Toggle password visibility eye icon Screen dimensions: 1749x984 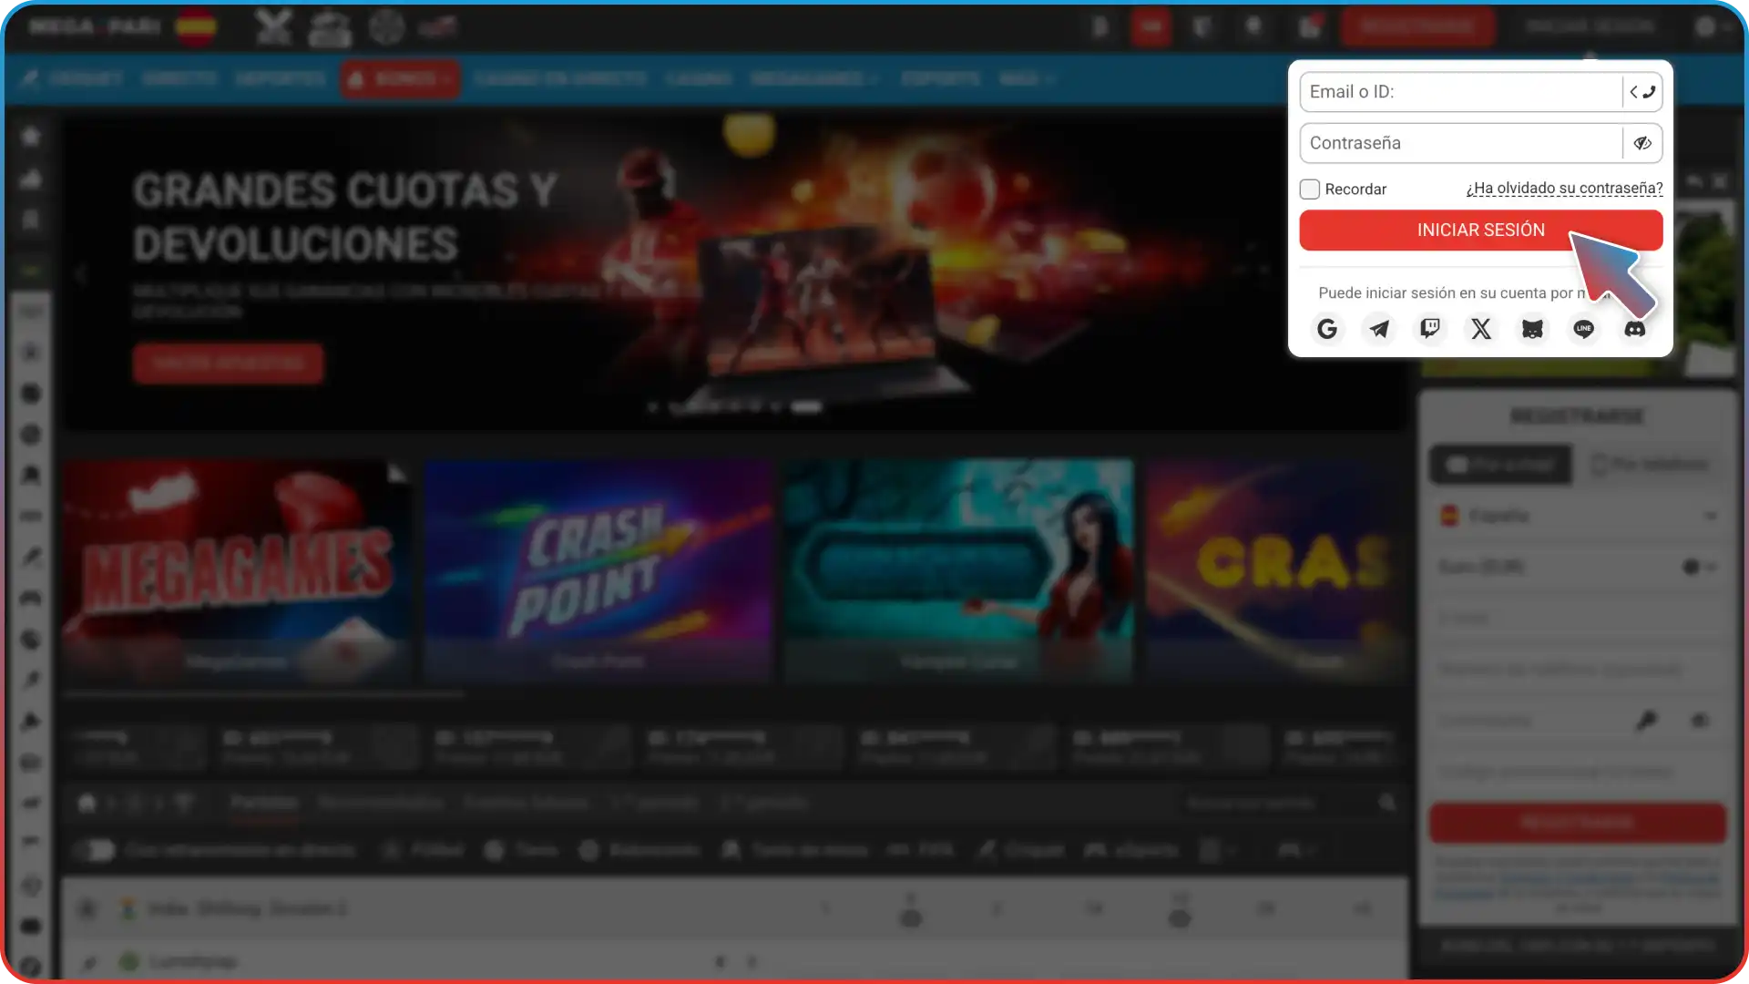click(1642, 143)
